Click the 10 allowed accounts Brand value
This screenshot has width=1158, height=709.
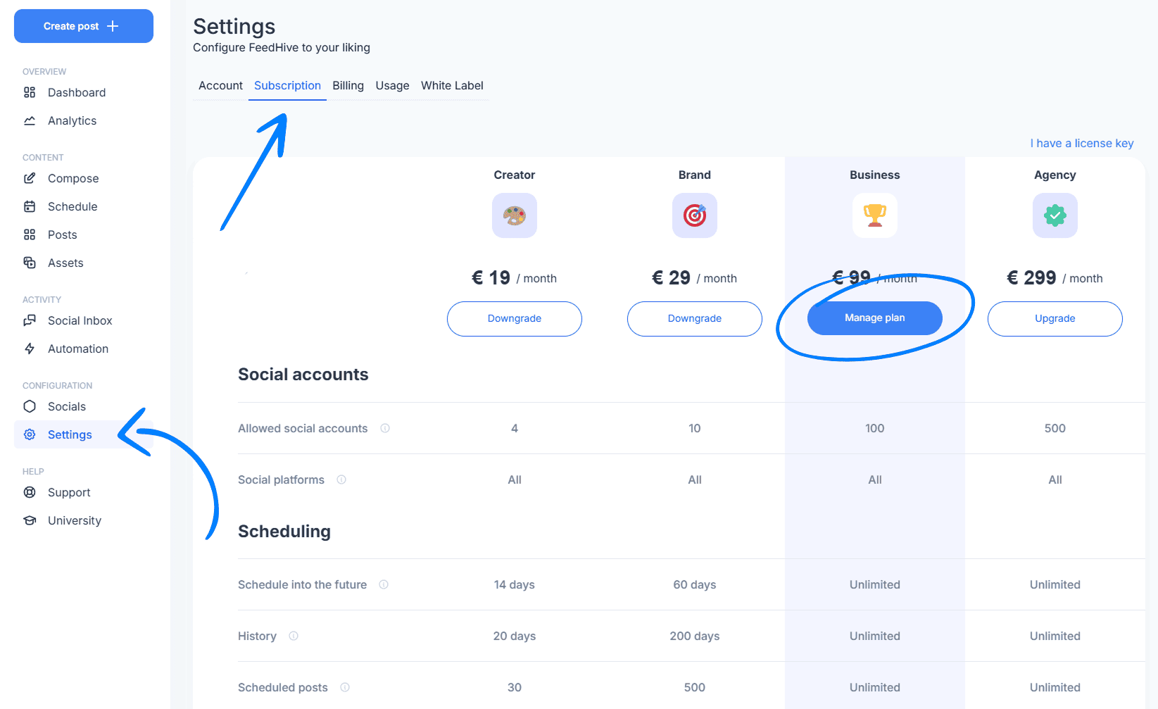point(695,428)
